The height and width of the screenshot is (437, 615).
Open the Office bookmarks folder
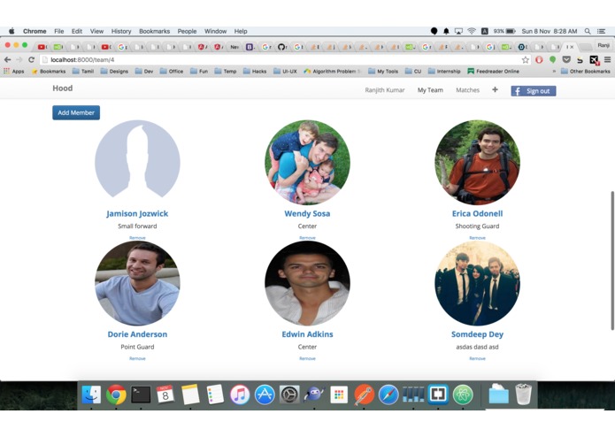pos(172,72)
